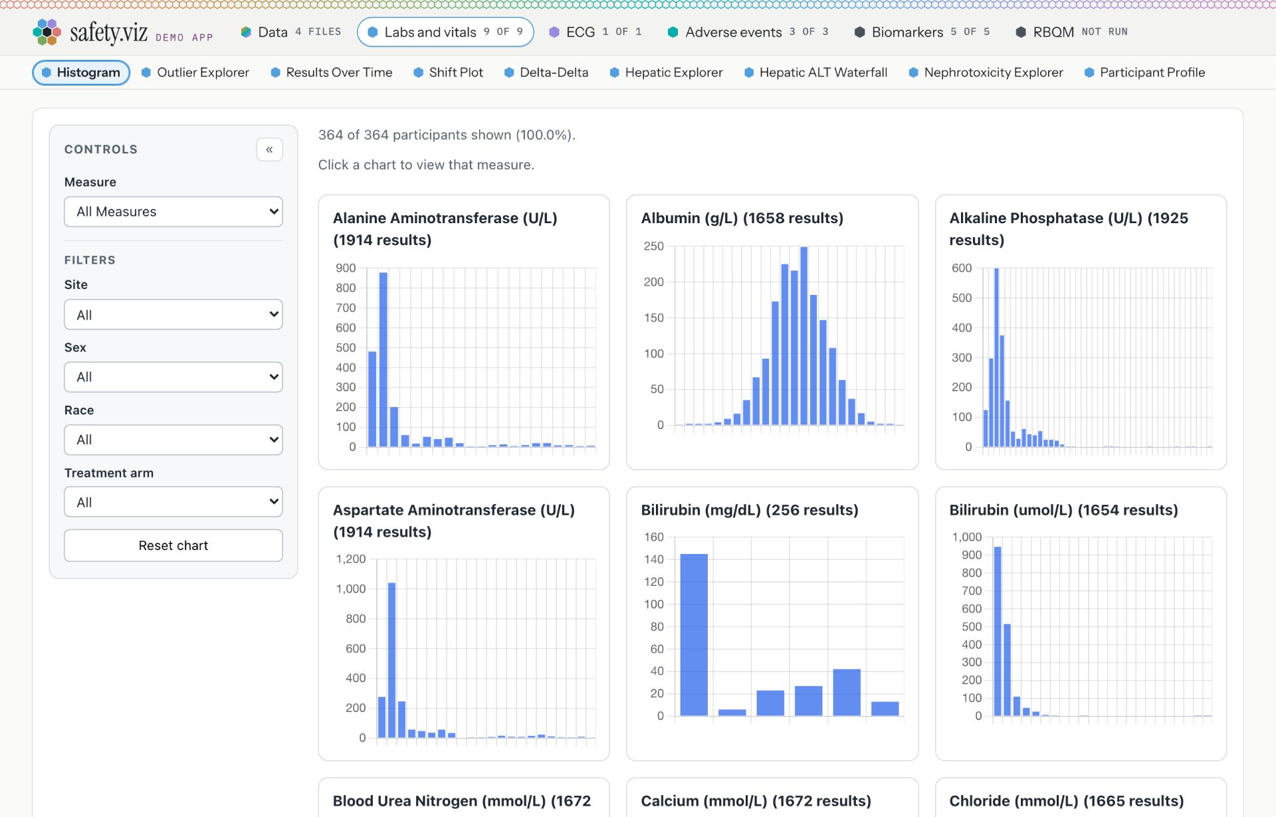Click the hexagon icon beside Shift Plot
The image size is (1276, 817).
click(418, 72)
